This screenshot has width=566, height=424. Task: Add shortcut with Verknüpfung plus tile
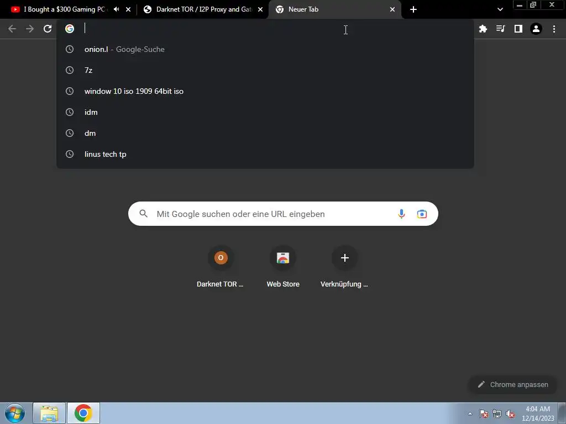point(345,267)
